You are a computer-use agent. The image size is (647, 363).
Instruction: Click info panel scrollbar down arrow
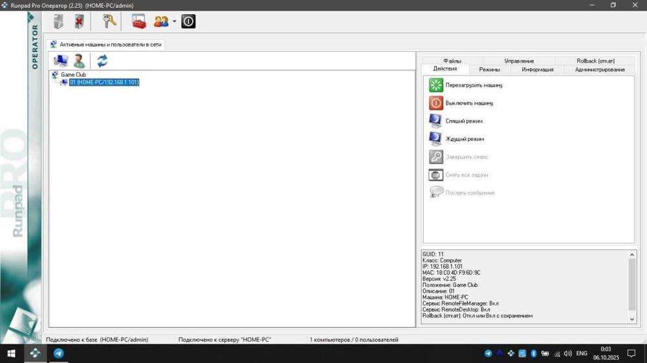coord(631,319)
